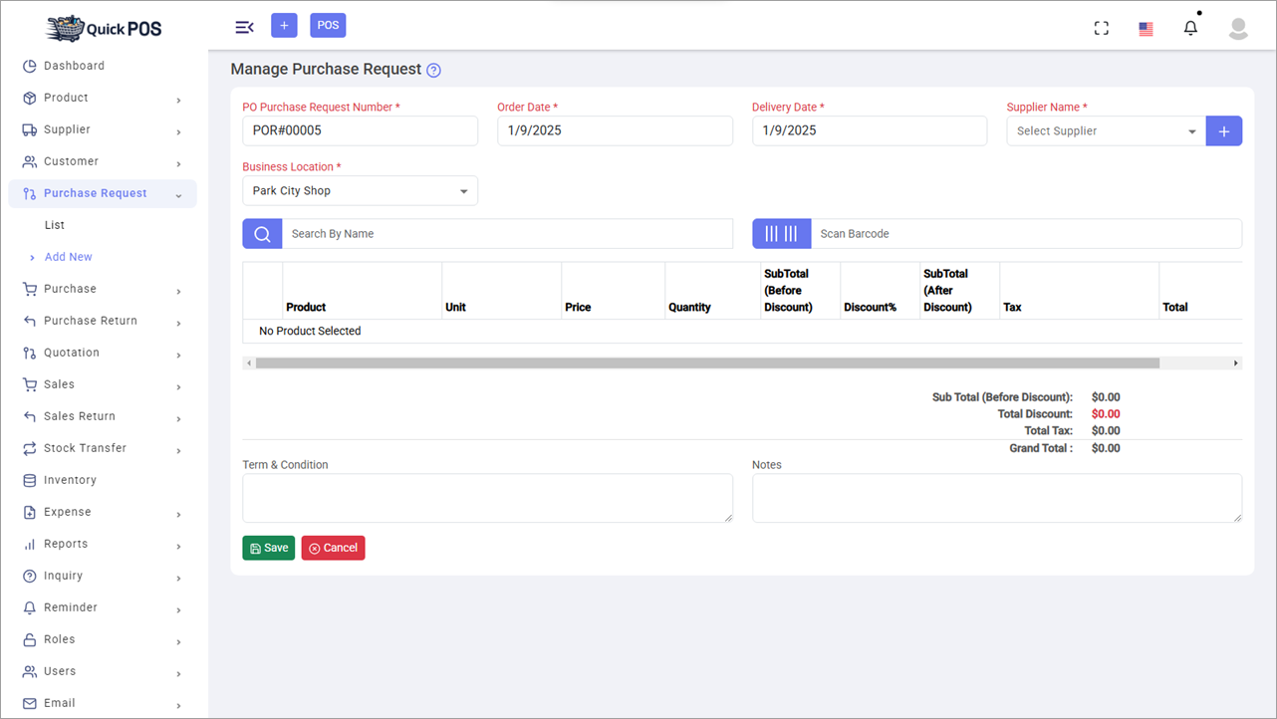
Task: Open the user profile menu
Action: coord(1237,28)
